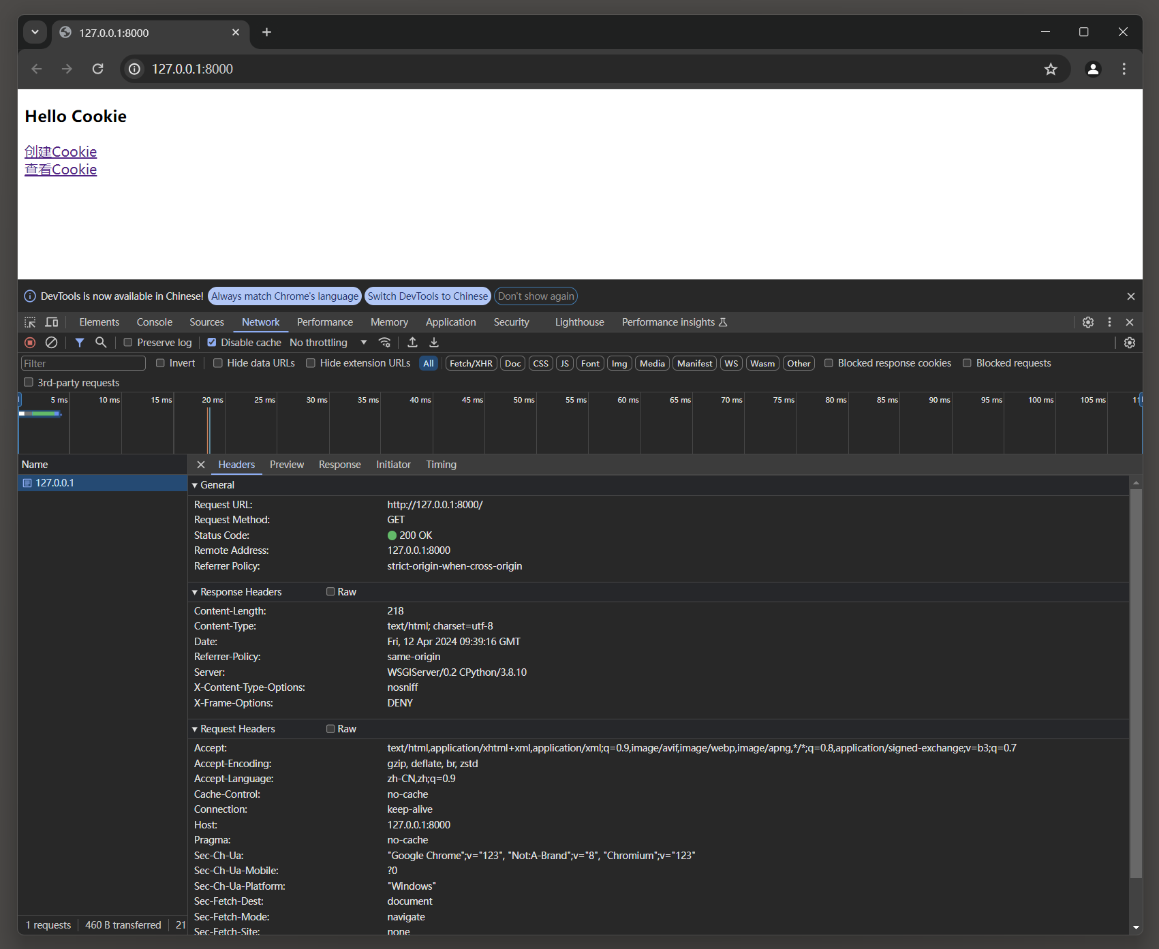Open the Performance insights panel
The height and width of the screenshot is (949, 1159).
pos(675,322)
